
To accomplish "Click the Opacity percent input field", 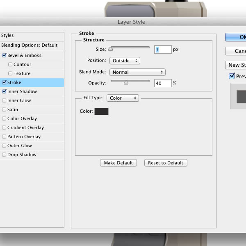I will (163, 83).
